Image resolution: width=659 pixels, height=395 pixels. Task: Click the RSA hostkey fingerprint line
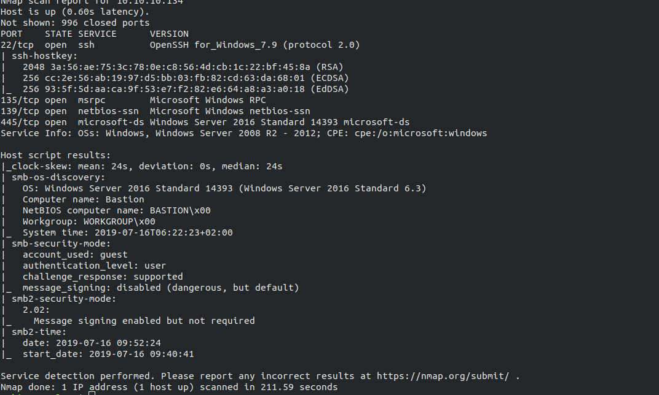click(183, 67)
